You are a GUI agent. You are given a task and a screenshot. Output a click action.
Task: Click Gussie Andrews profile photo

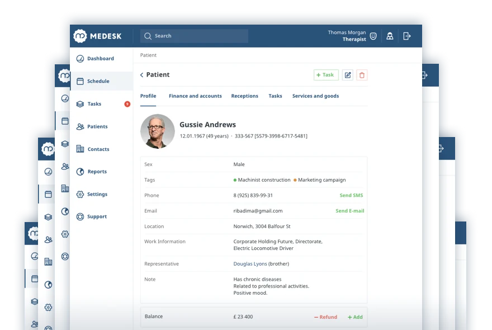tap(158, 131)
